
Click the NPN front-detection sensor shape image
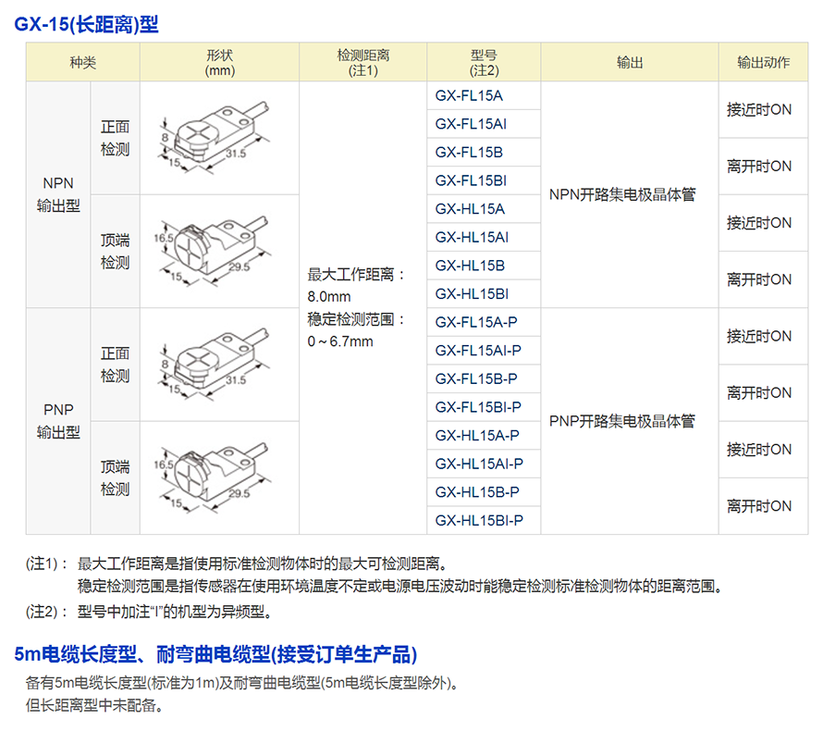tap(218, 138)
